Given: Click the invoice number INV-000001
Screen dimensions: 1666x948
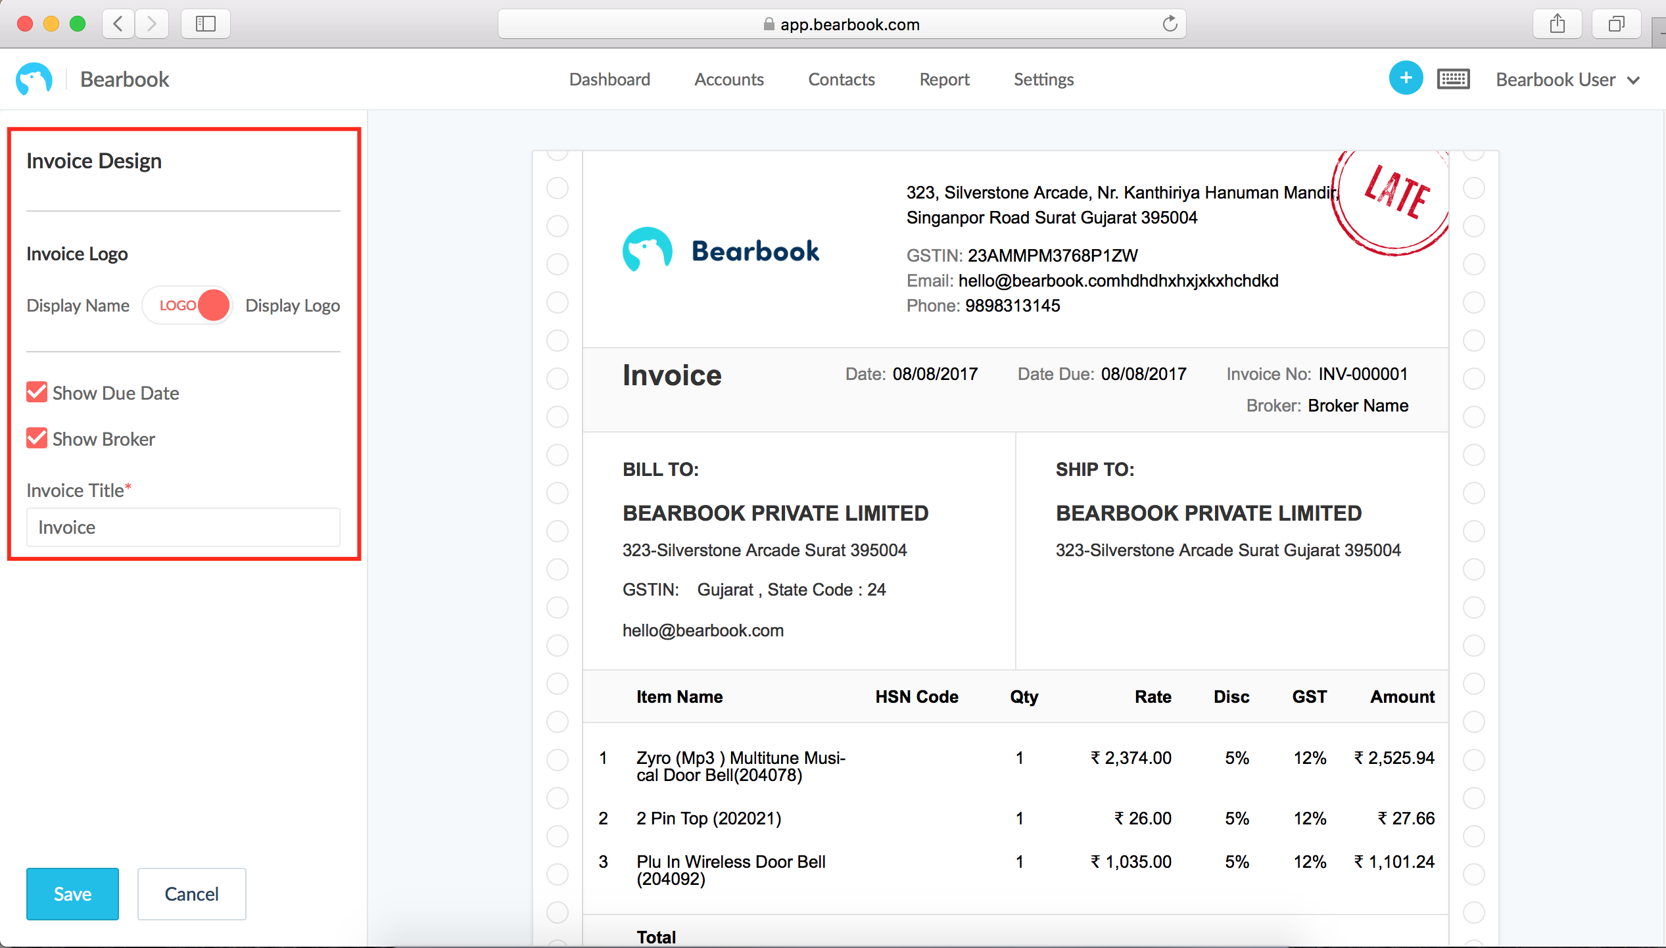Looking at the screenshot, I should pyautogui.click(x=1364, y=374).
